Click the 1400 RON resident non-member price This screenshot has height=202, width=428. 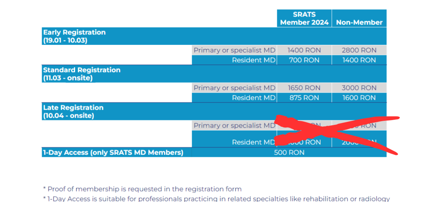[359, 60]
